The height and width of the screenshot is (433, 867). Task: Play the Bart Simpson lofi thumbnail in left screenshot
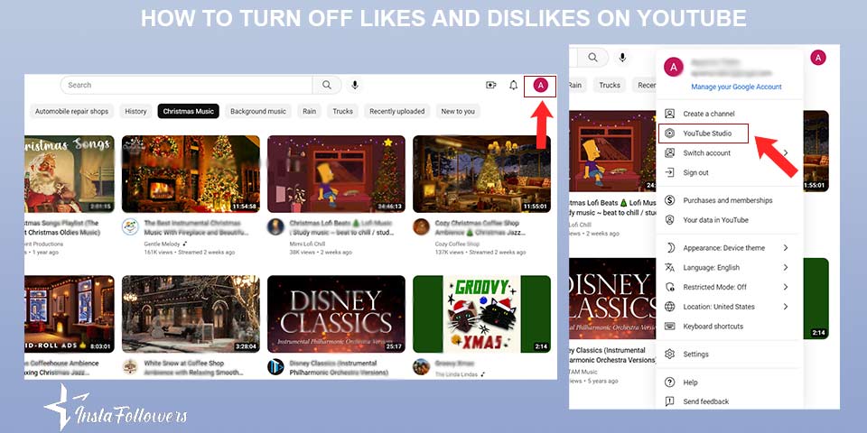[x=336, y=174]
